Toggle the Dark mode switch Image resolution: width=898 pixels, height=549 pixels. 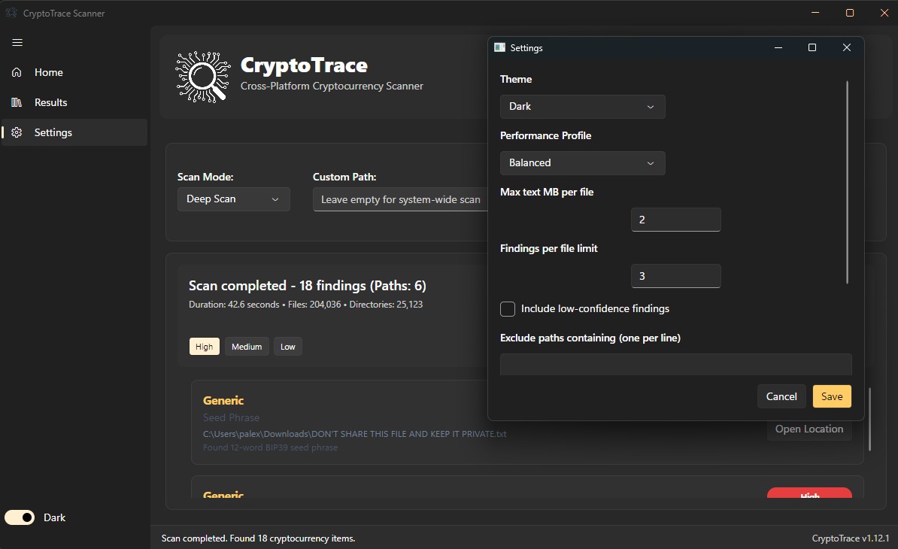pos(20,517)
